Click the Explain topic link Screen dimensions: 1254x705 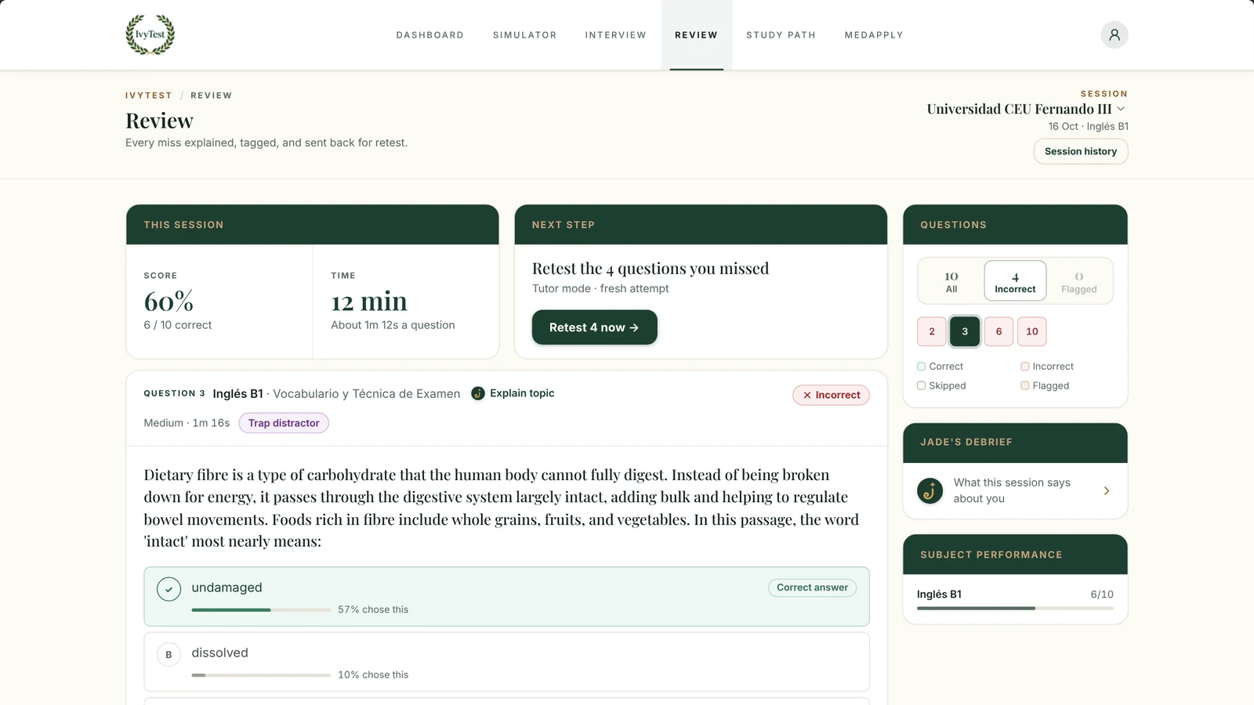(x=522, y=393)
